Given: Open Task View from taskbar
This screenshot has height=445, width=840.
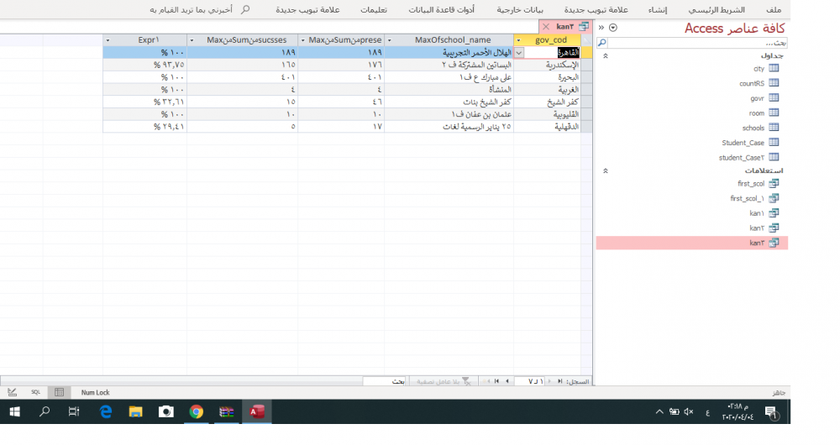Looking at the screenshot, I should pyautogui.click(x=74, y=411).
